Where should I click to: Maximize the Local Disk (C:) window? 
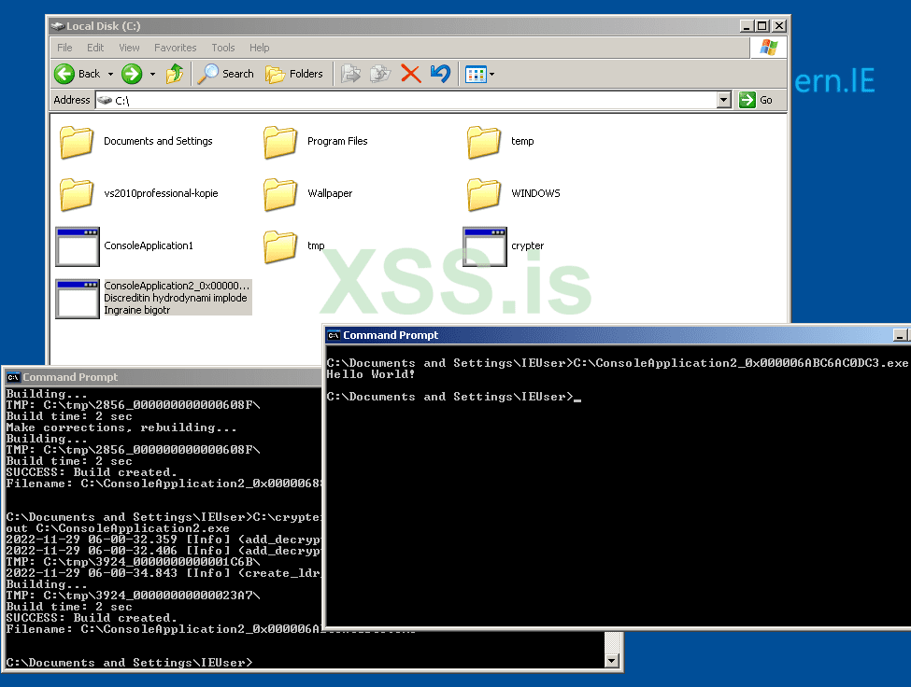(x=762, y=25)
